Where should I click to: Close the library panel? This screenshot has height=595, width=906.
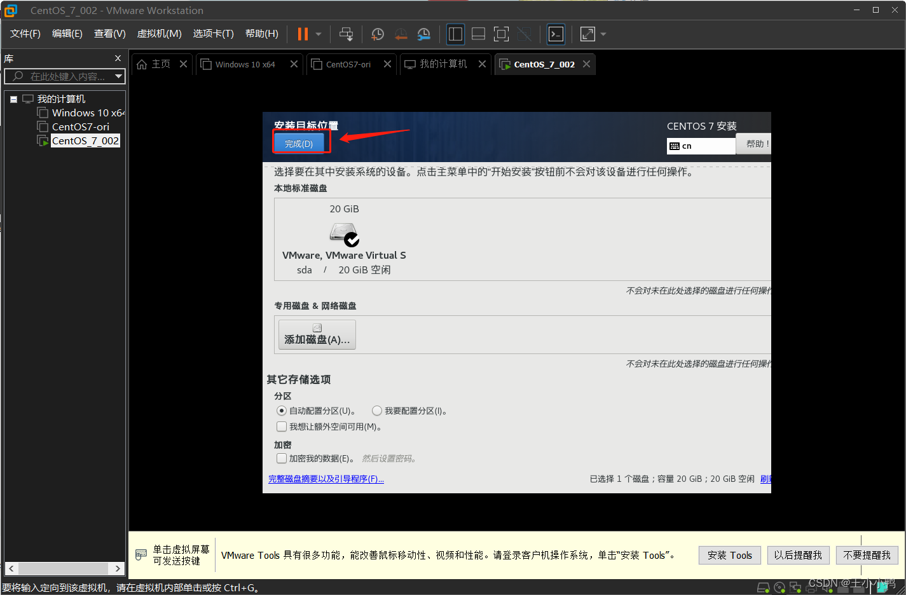[118, 58]
